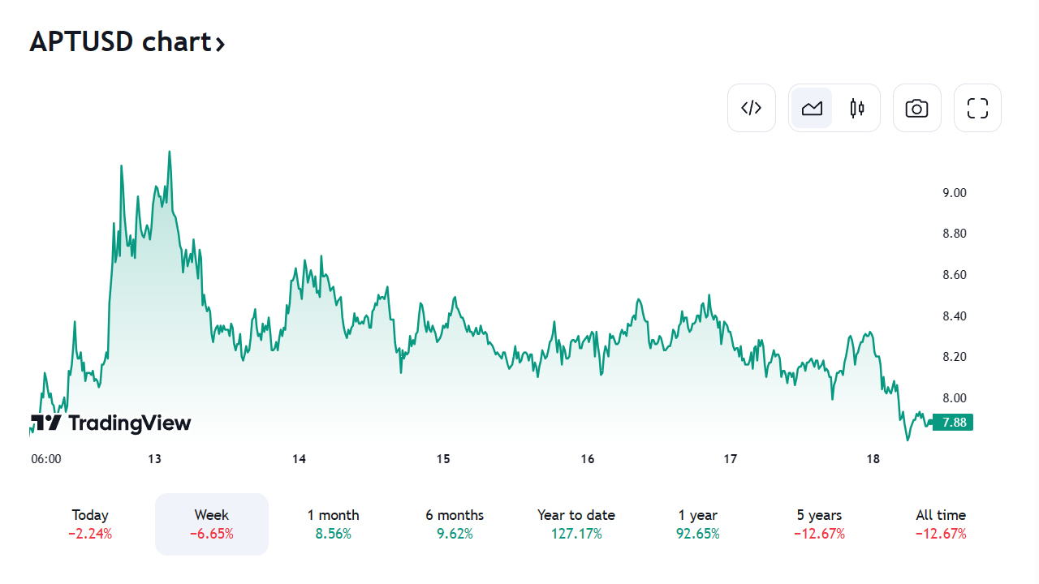This screenshot has width=1039, height=584.
Task: Switch to area chart style
Action: pyautogui.click(x=812, y=108)
